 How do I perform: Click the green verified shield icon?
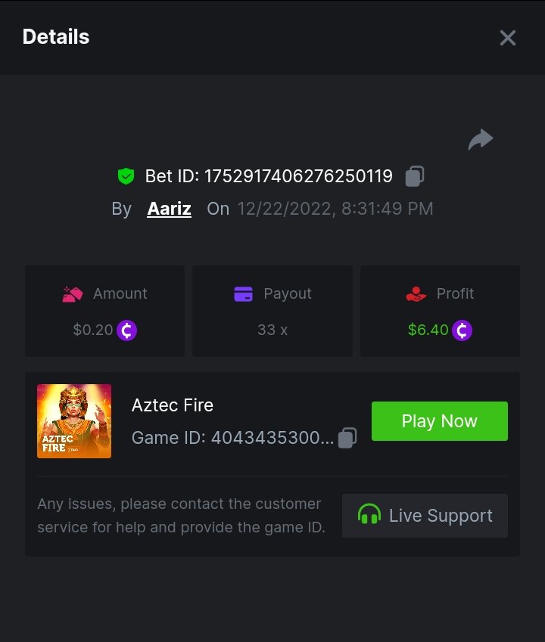pyautogui.click(x=126, y=176)
